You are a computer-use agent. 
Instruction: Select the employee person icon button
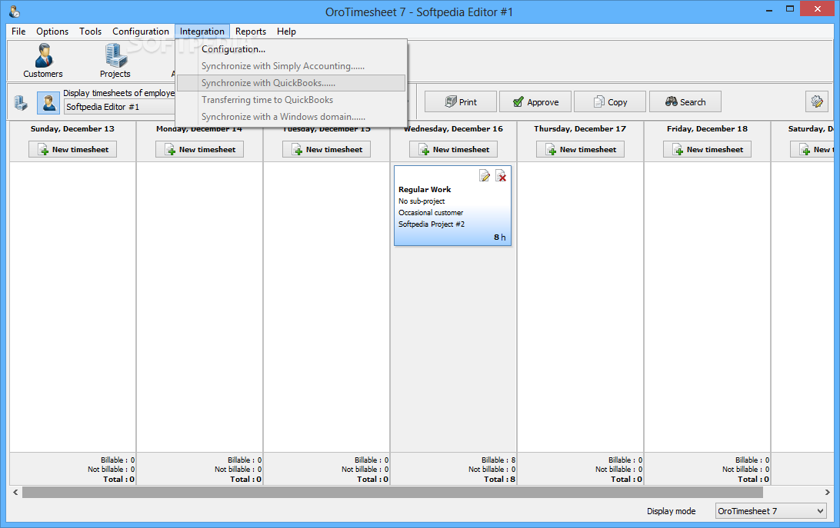tap(48, 102)
